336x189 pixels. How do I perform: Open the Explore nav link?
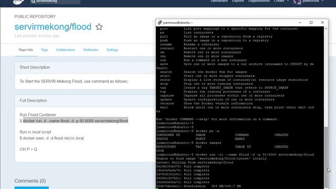[x=238, y=1]
